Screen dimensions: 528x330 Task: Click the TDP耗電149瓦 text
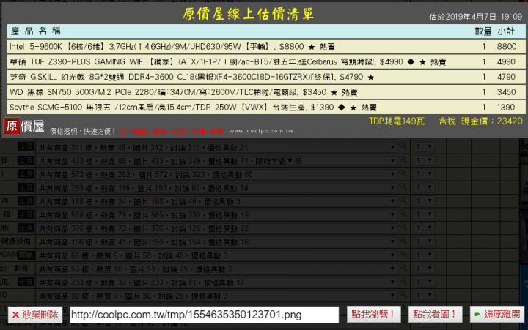pos(397,121)
